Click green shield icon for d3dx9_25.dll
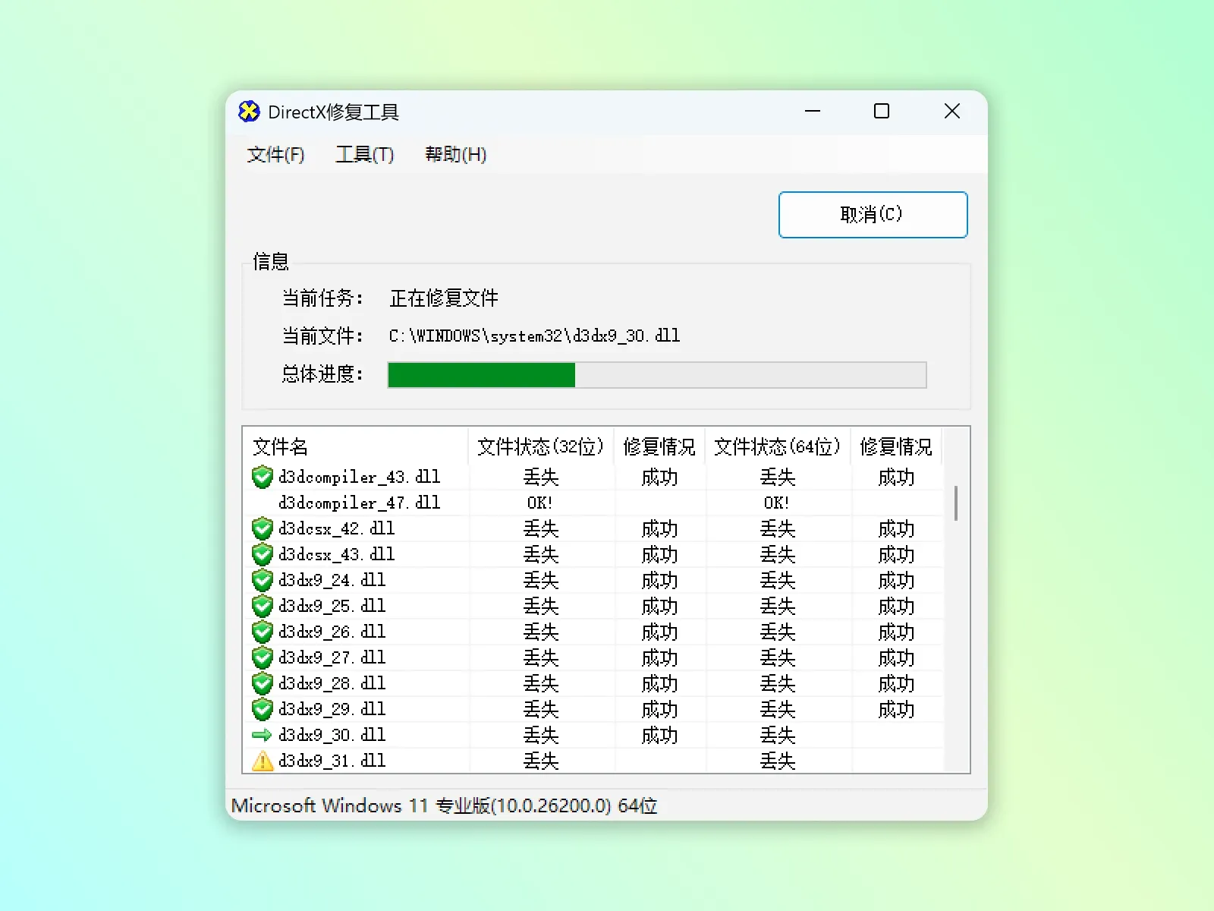 263,606
